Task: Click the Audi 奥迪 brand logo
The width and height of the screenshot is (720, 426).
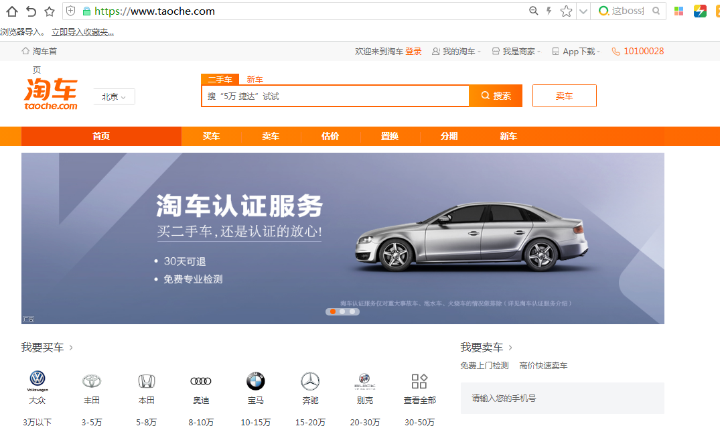Action: click(201, 381)
